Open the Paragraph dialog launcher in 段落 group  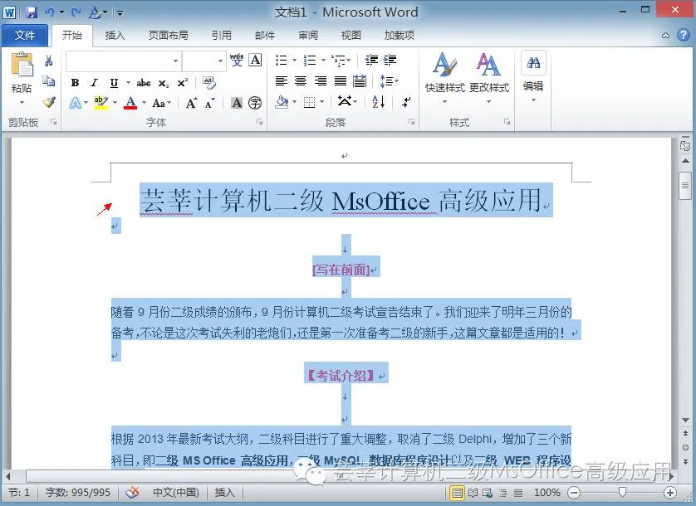pyautogui.click(x=411, y=122)
